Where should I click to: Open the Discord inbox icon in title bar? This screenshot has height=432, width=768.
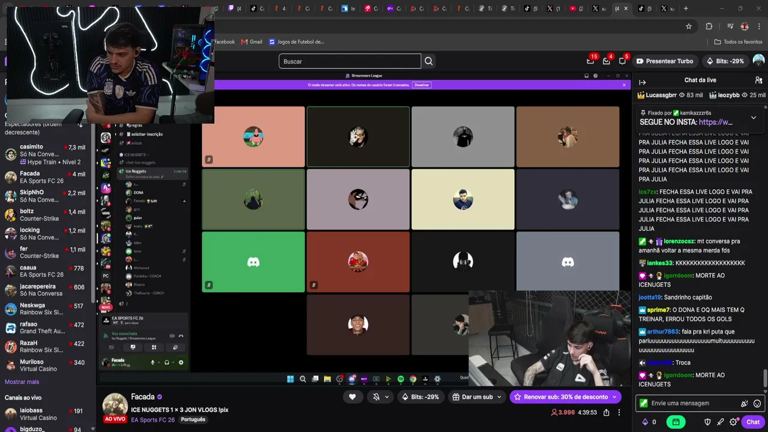pos(587,76)
